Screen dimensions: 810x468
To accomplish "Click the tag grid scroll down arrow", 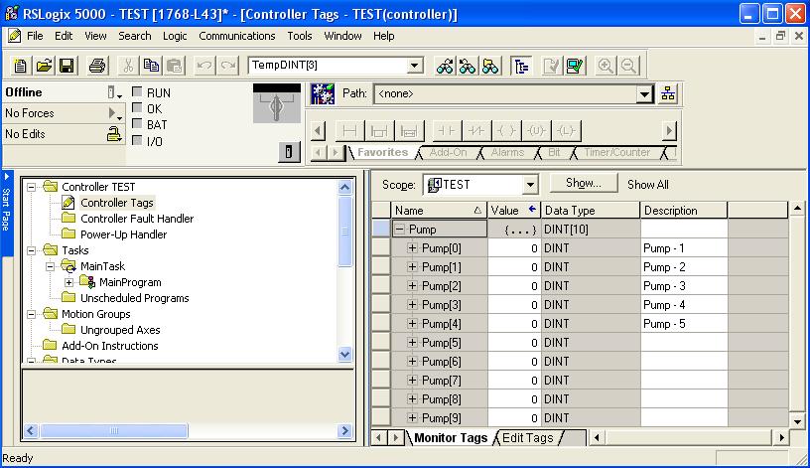I will 797,421.
